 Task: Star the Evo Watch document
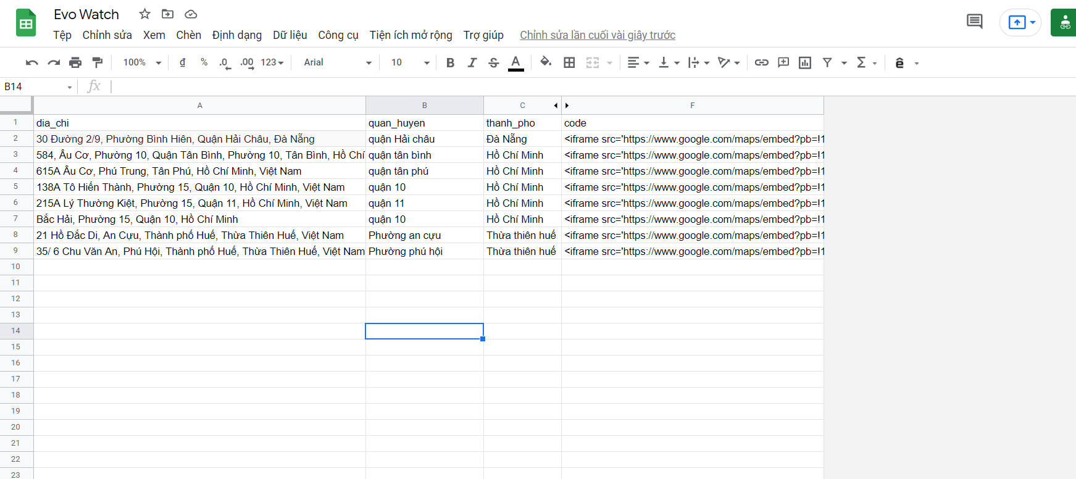[145, 14]
